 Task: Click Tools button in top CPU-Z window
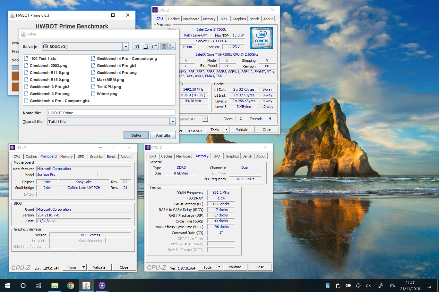click(x=215, y=130)
